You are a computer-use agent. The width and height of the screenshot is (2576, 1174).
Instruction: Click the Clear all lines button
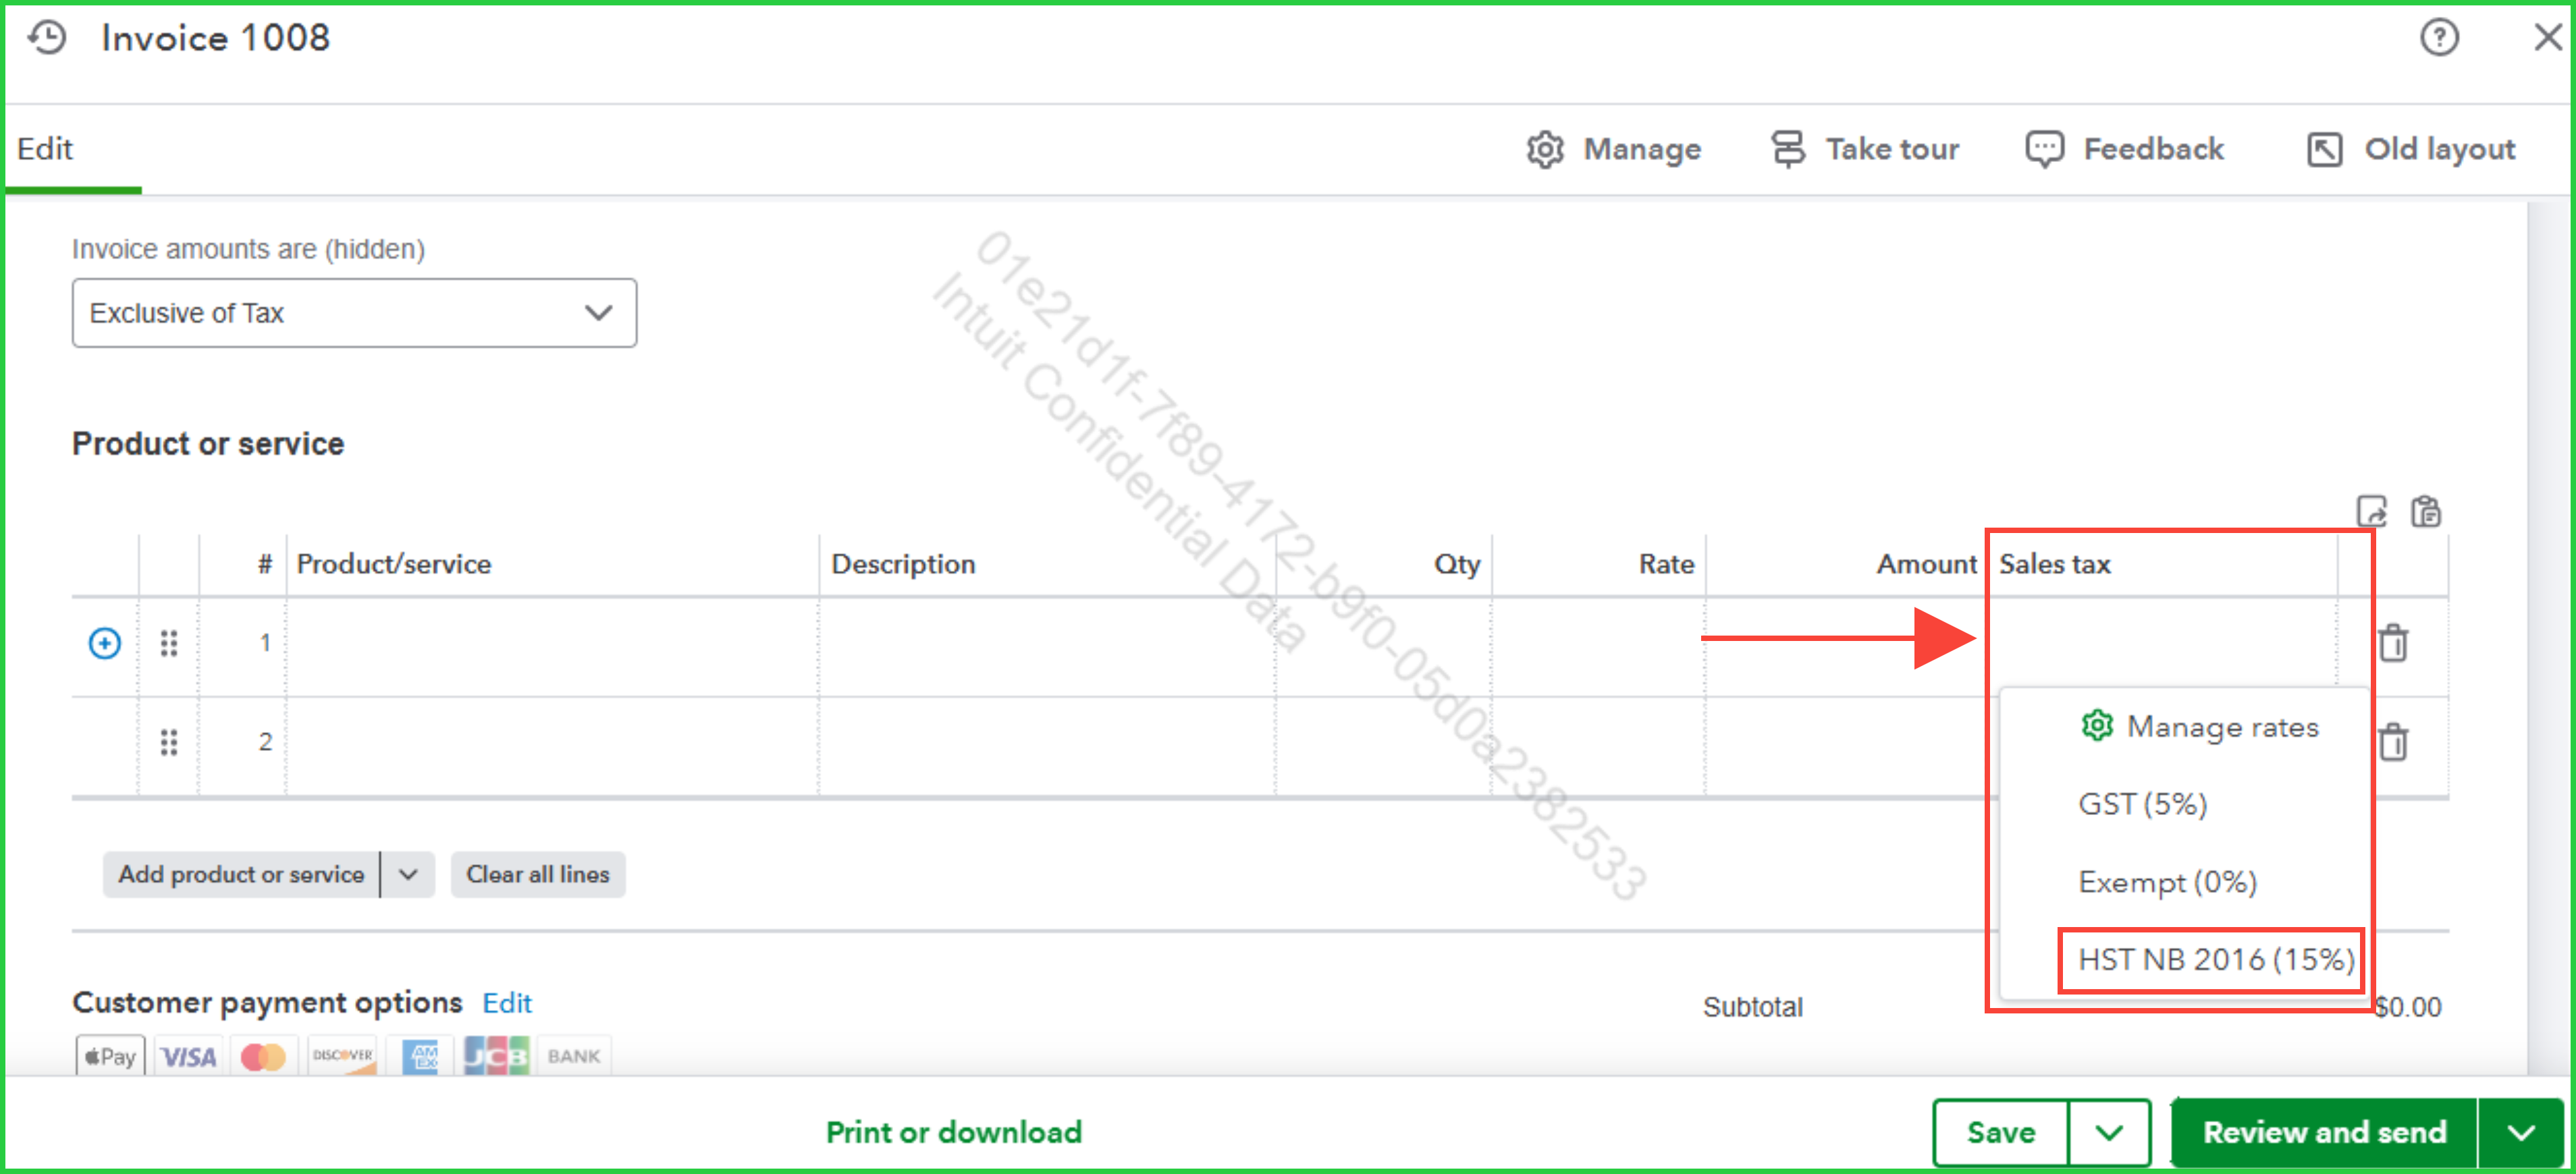click(x=537, y=875)
